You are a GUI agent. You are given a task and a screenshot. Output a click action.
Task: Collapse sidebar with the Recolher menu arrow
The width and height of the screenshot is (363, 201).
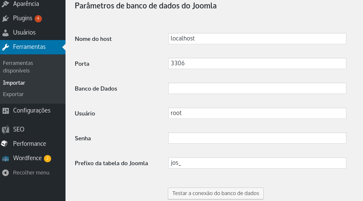pos(5,173)
